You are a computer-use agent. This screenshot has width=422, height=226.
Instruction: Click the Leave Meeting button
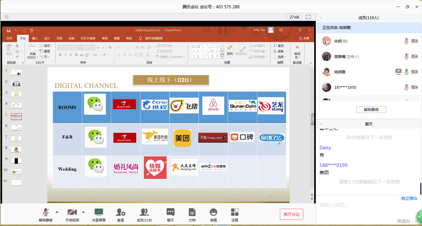(291, 214)
